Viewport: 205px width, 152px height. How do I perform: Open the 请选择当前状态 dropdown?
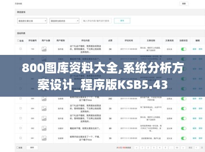click(64, 21)
